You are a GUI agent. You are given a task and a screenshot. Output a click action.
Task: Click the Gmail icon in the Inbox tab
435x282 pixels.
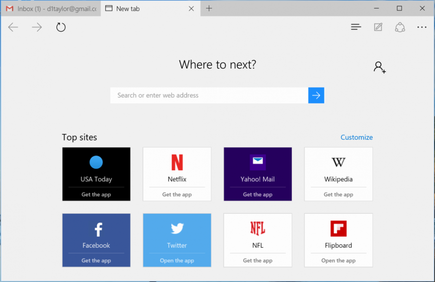point(9,8)
